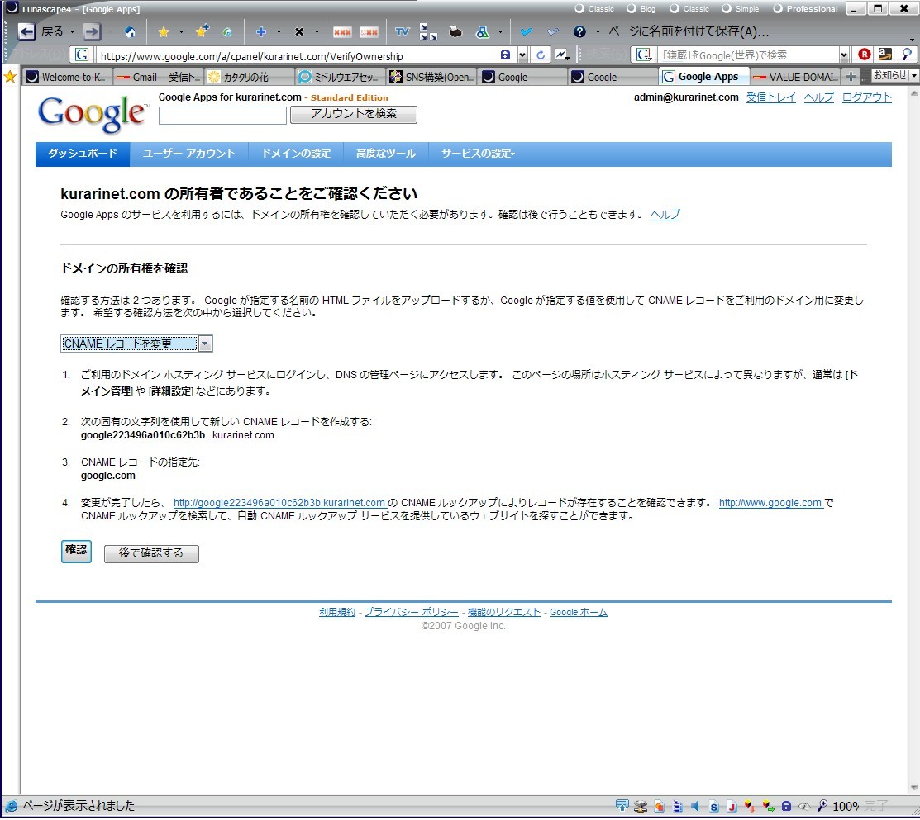Screen dimensions: 920x820
Task: Open the 高度なツール navigation tab
Action: [x=386, y=154]
